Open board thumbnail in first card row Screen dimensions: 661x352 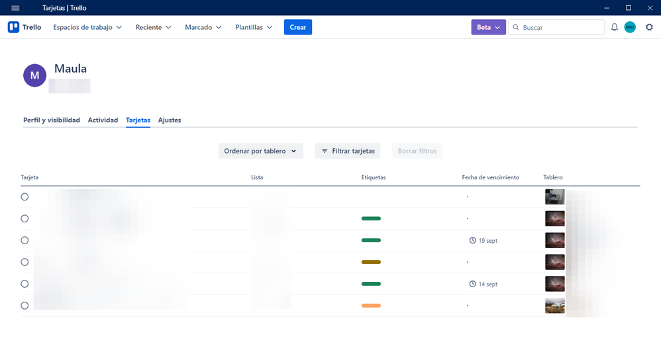pos(555,197)
